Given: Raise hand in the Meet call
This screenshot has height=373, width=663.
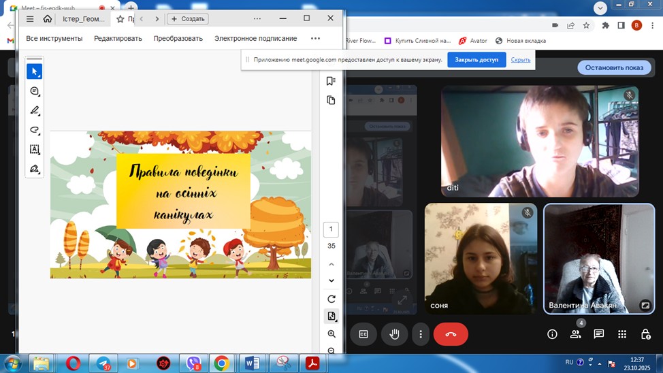Looking at the screenshot, I should click(393, 334).
